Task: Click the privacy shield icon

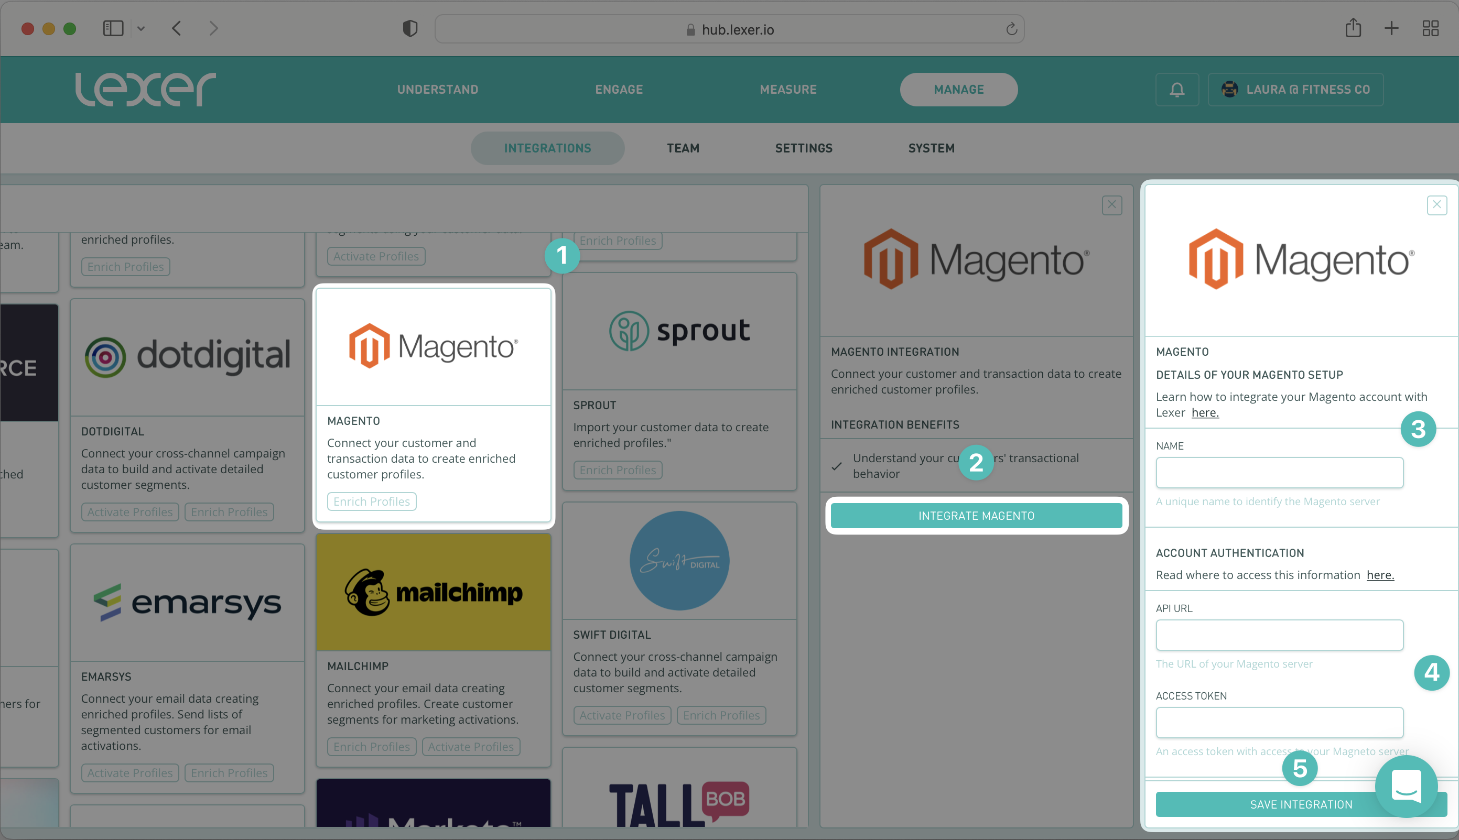Action: (x=410, y=28)
